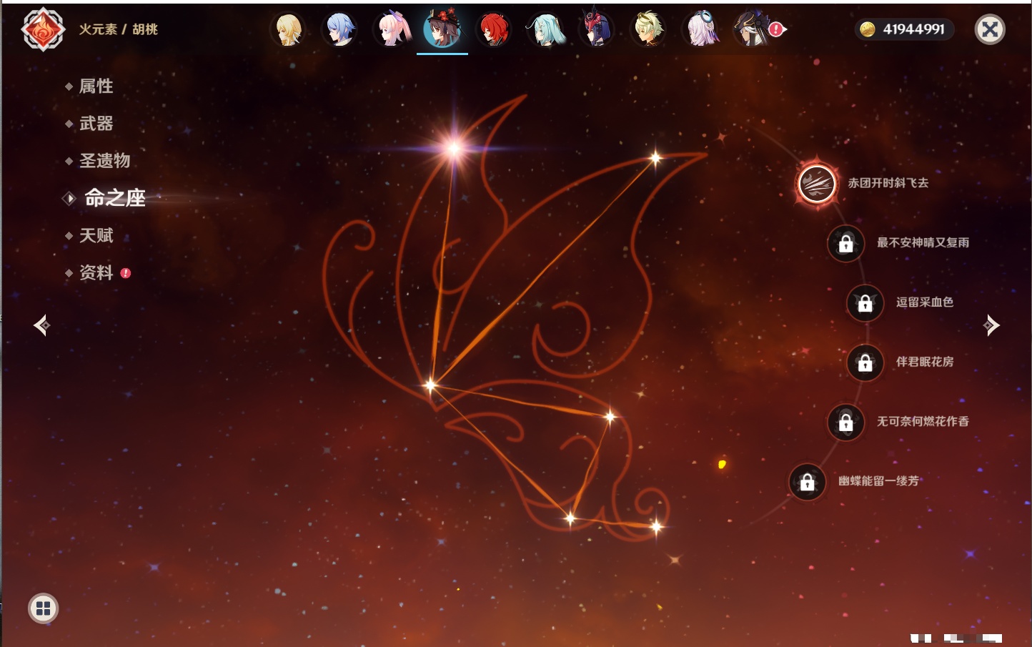Click the red alert badge beside 资料

pyautogui.click(x=126, y=273)
